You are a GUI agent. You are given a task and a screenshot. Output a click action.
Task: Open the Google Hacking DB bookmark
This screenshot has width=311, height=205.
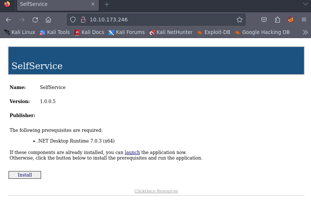(x=262, y=32)
